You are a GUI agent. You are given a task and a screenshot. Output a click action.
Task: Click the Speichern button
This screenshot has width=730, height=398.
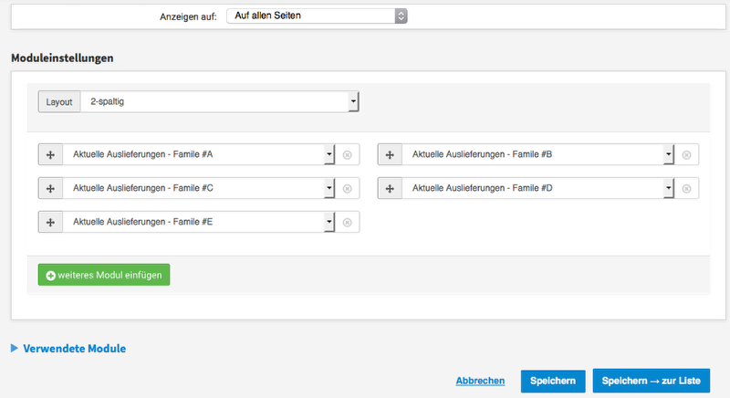(x=553, y=381)
